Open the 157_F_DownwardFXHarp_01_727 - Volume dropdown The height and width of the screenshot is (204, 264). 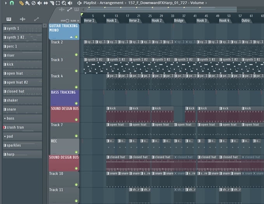[166, 3]
